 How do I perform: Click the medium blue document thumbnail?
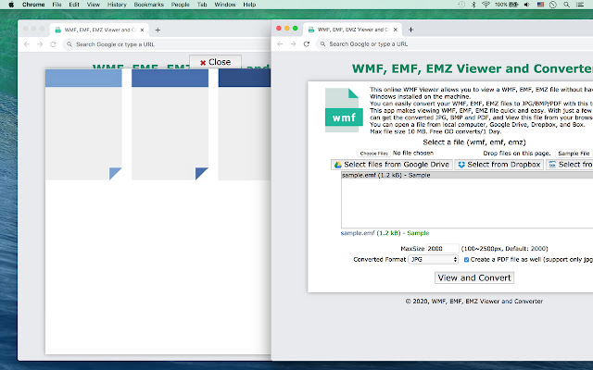click(170, 125)
